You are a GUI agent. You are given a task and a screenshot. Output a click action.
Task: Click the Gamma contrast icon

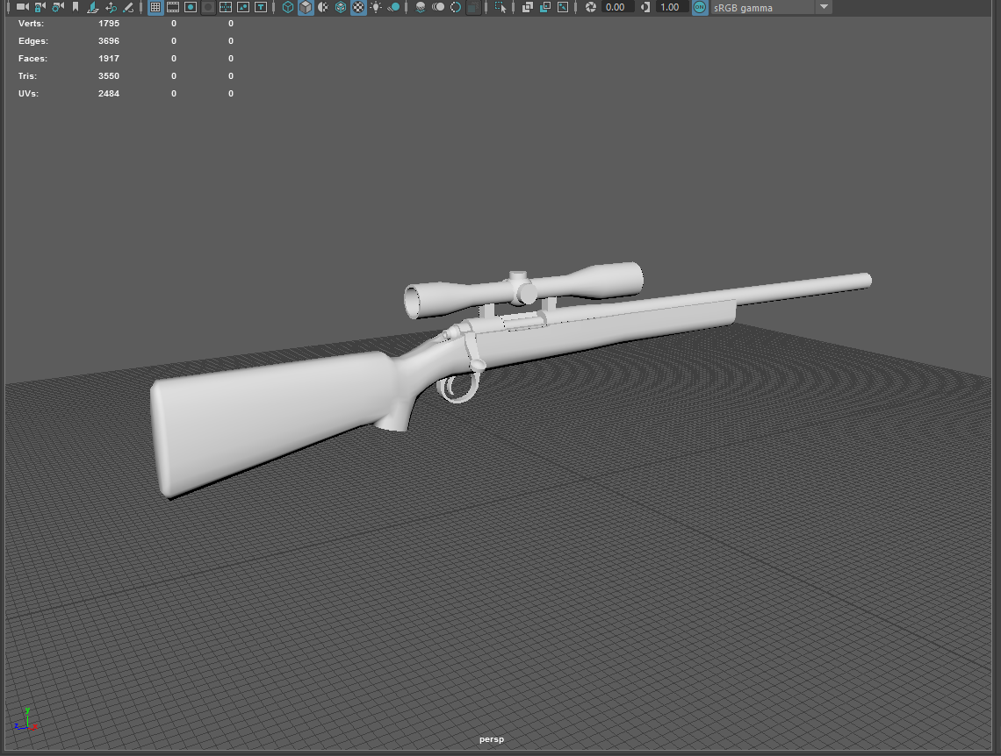click(x=645, y=7)
